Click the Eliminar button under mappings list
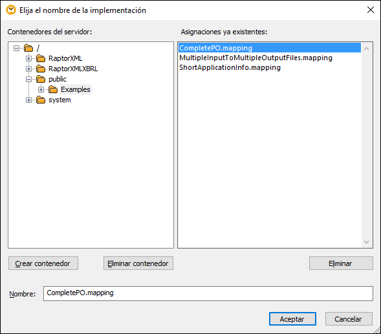The width and height of the screenshot is (381, 334). coord(341,263)
